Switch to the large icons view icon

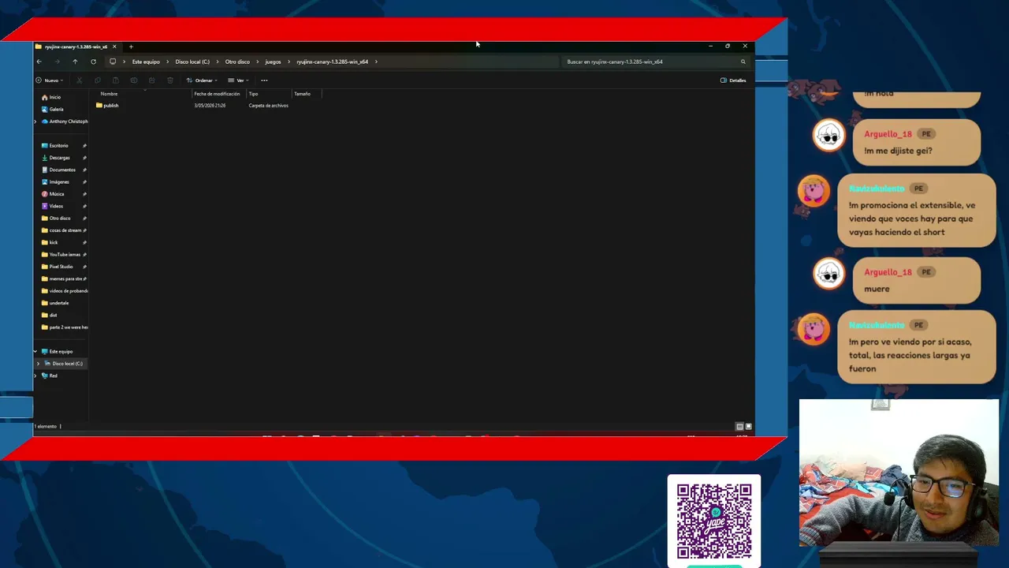coord(748,427)
